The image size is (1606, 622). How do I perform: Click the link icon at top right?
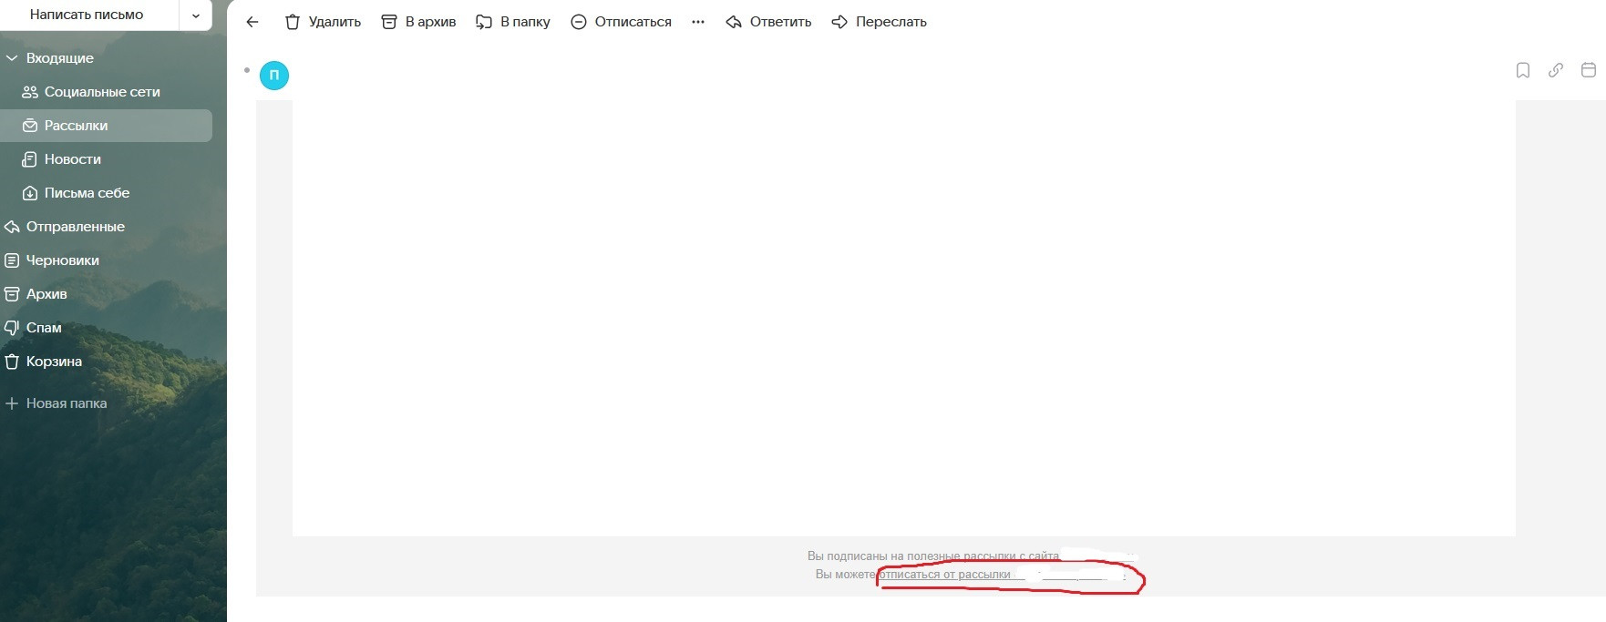(x=1555, y=70)
